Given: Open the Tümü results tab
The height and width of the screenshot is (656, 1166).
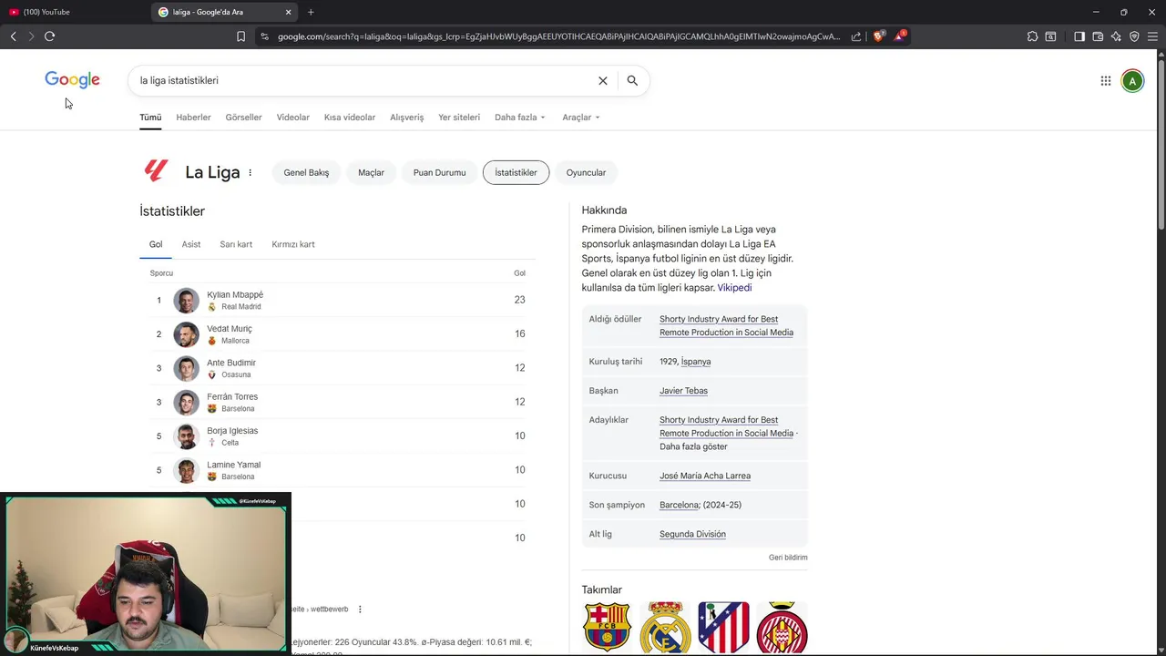Looking at the screenshot, I should 150,118.
